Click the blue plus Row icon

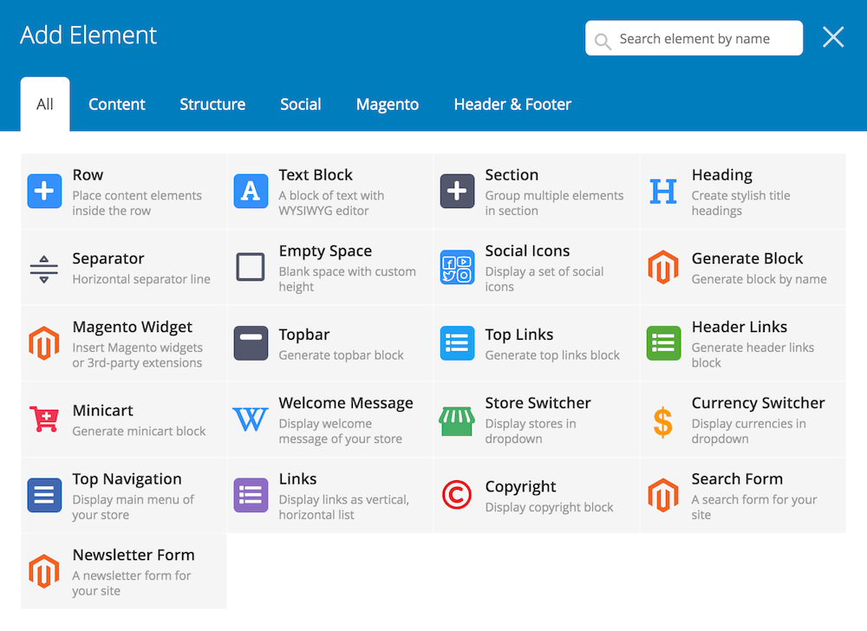44,191
